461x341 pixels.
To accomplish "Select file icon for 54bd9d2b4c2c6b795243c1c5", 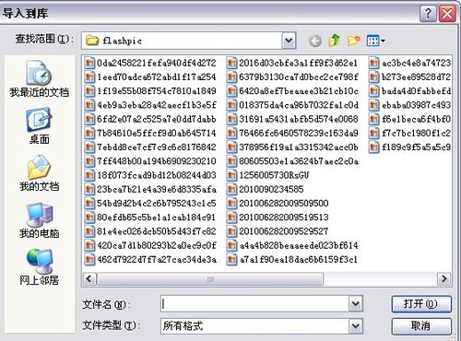I will click(89, 203).
